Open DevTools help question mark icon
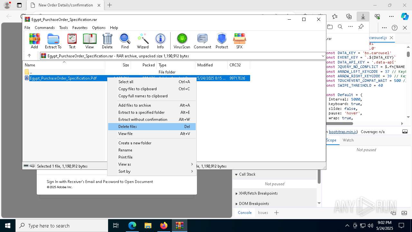This screenshot has width=412, height=232. coord(395,28)
